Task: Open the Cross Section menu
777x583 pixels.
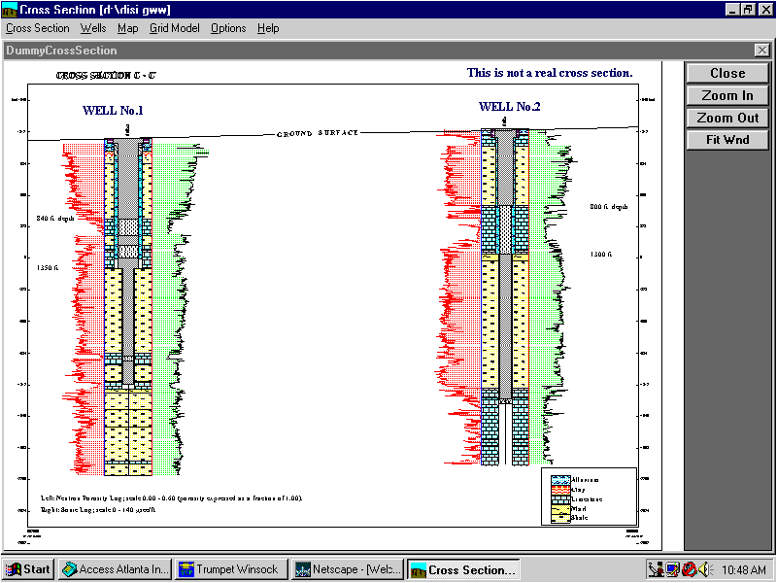Action: pyautogui.click(x=38, y=28)
